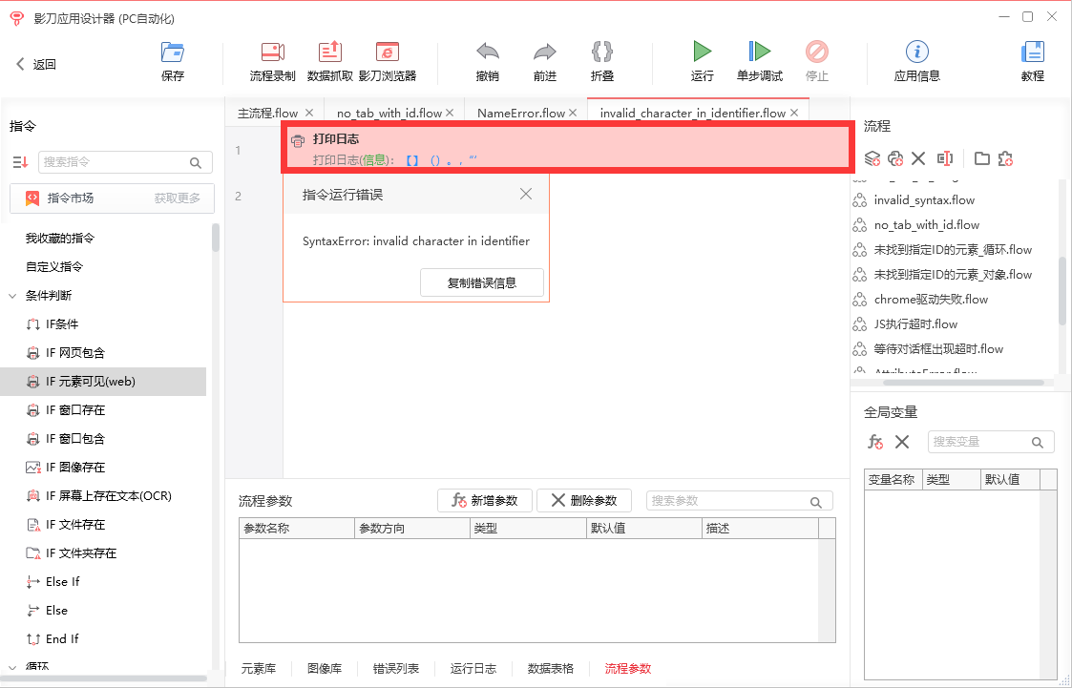Open the 教程 tutorials

(x=1032, y=60)
